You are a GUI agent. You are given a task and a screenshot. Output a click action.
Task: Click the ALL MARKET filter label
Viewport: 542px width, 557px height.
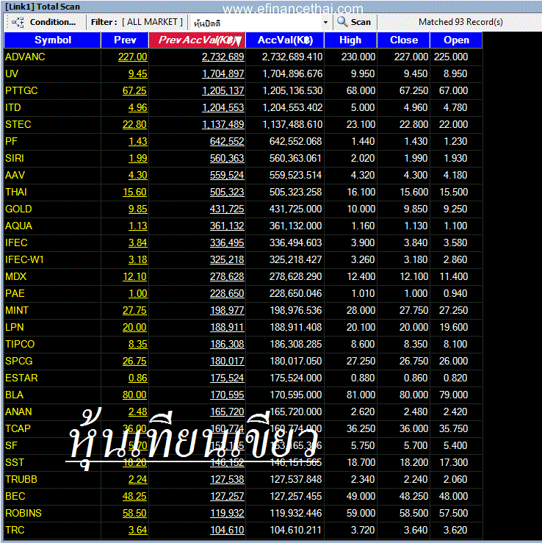(x=152, y=22)
